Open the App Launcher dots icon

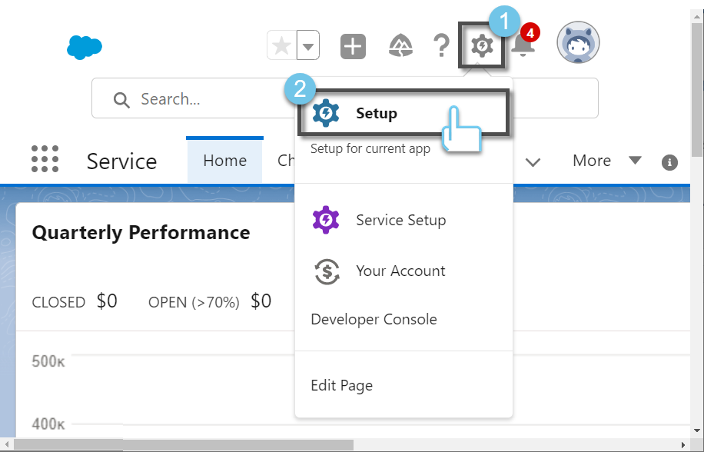(45, 159)
